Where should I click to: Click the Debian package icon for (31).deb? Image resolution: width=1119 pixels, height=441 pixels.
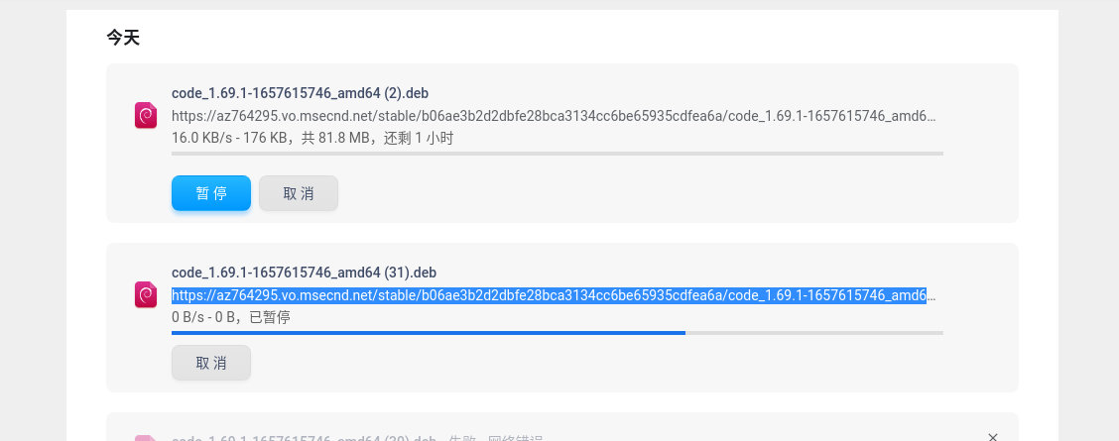(146, 294)
